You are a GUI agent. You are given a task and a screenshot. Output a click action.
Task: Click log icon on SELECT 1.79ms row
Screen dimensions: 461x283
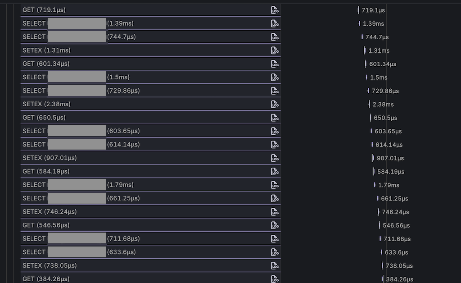(x=275, y=185)
